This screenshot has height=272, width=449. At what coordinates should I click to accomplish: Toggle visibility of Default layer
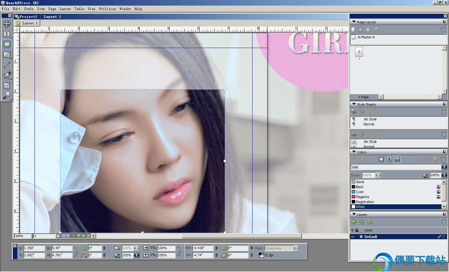[353, 237]
